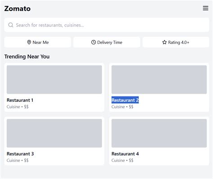Image resolution: width=213 pixels, height=179 pixels.
Task: Open the Restaurant 2 image
Action: pos(159,79)
